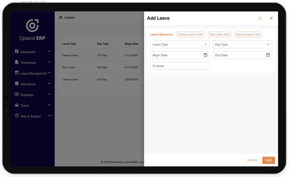
Task: Open the End Date calendar picker icon
Action: click(x=268, y=55)
